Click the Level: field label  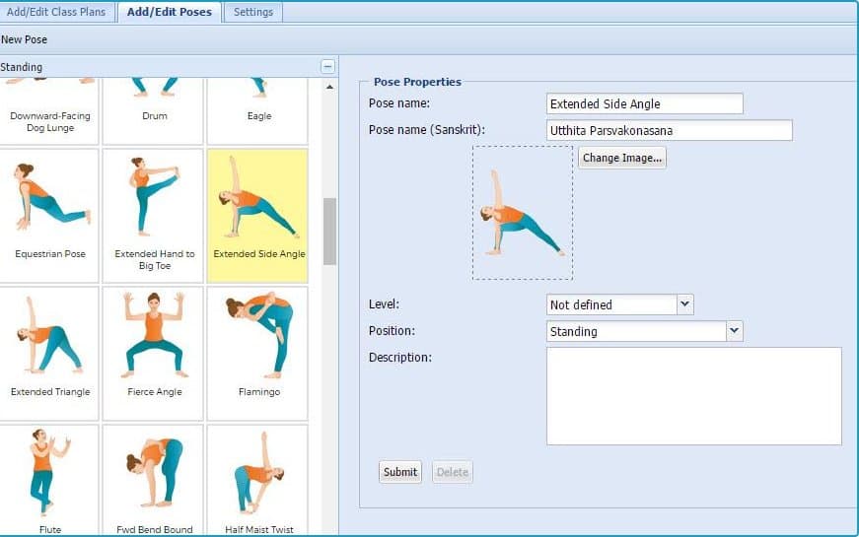[x=384, y=304]
